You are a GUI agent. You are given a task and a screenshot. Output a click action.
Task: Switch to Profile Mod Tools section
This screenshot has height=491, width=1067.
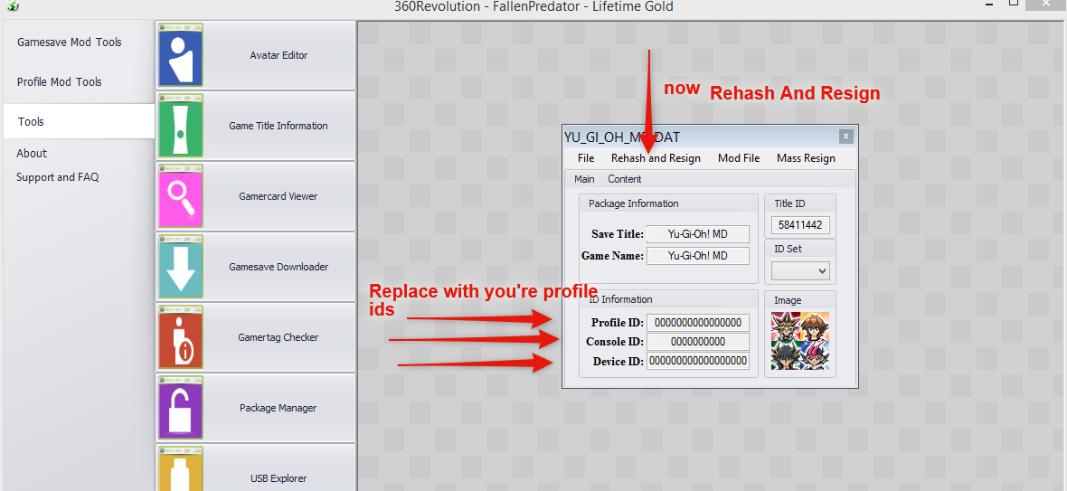(x=59, y=81)
